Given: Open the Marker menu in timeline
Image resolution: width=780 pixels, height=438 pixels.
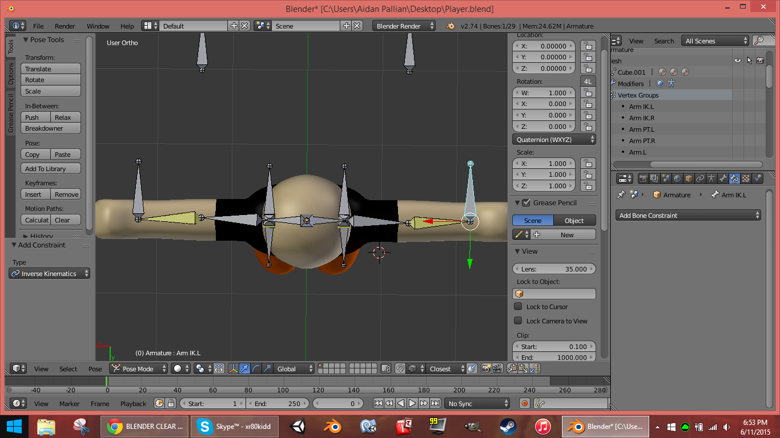Looking at the screenshot, I should [70, 404].
